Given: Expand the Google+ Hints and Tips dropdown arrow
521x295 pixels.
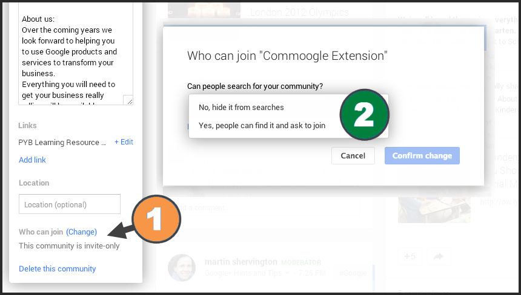Looking at the screenshot, I should coord(287,273).
